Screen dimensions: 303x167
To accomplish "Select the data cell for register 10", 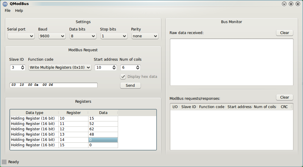I will pos(103,118).
